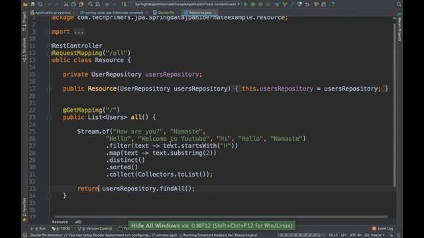Collapse the all() method fold
The width and height of the screenshot is (424, 238).
coord(49,118)
